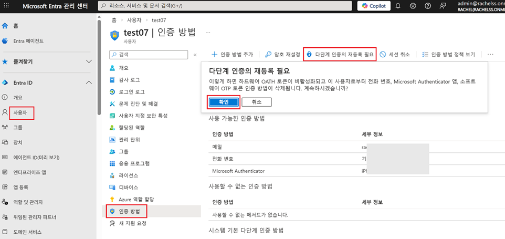505x239 pixels.
Task: Click 다단계 인증의 재등록 필요 in toolbar
Action: (x=340, y=55)
